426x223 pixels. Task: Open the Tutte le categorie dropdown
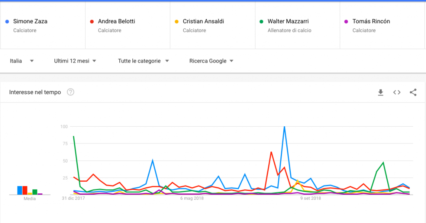click(144, 61)
